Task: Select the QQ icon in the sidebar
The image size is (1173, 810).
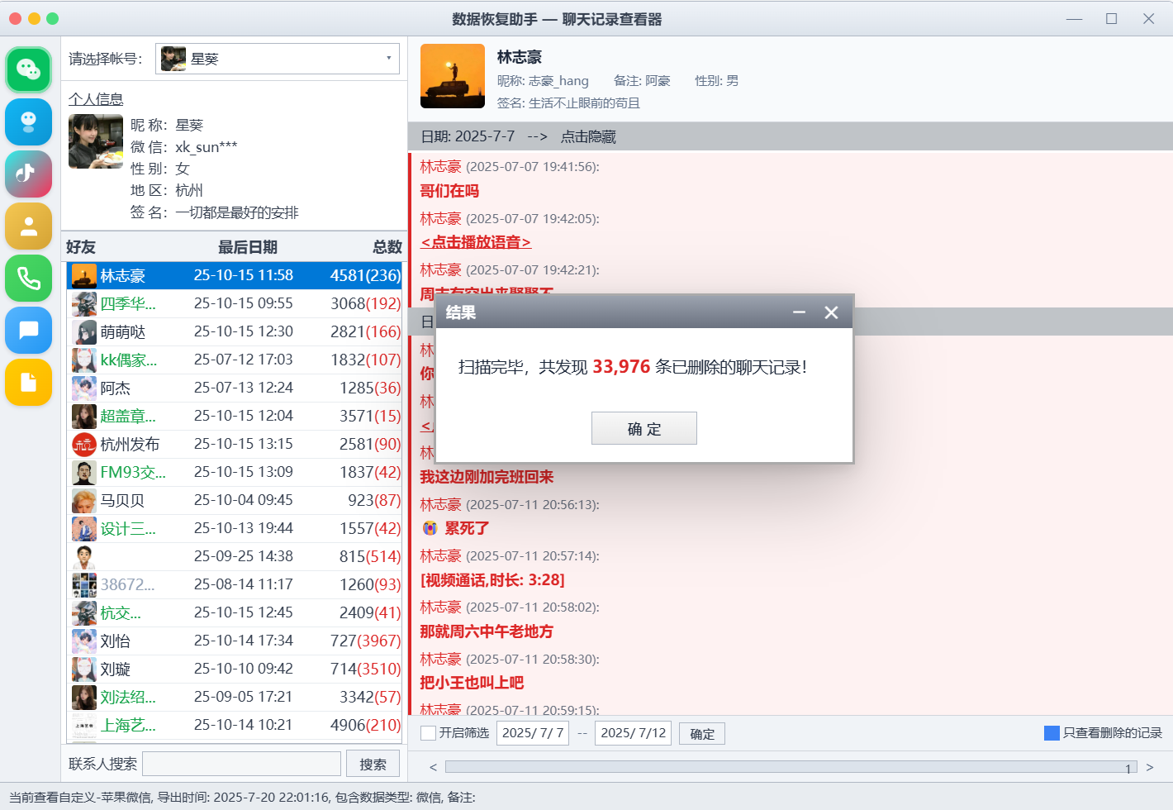Action: pos(28,121)
